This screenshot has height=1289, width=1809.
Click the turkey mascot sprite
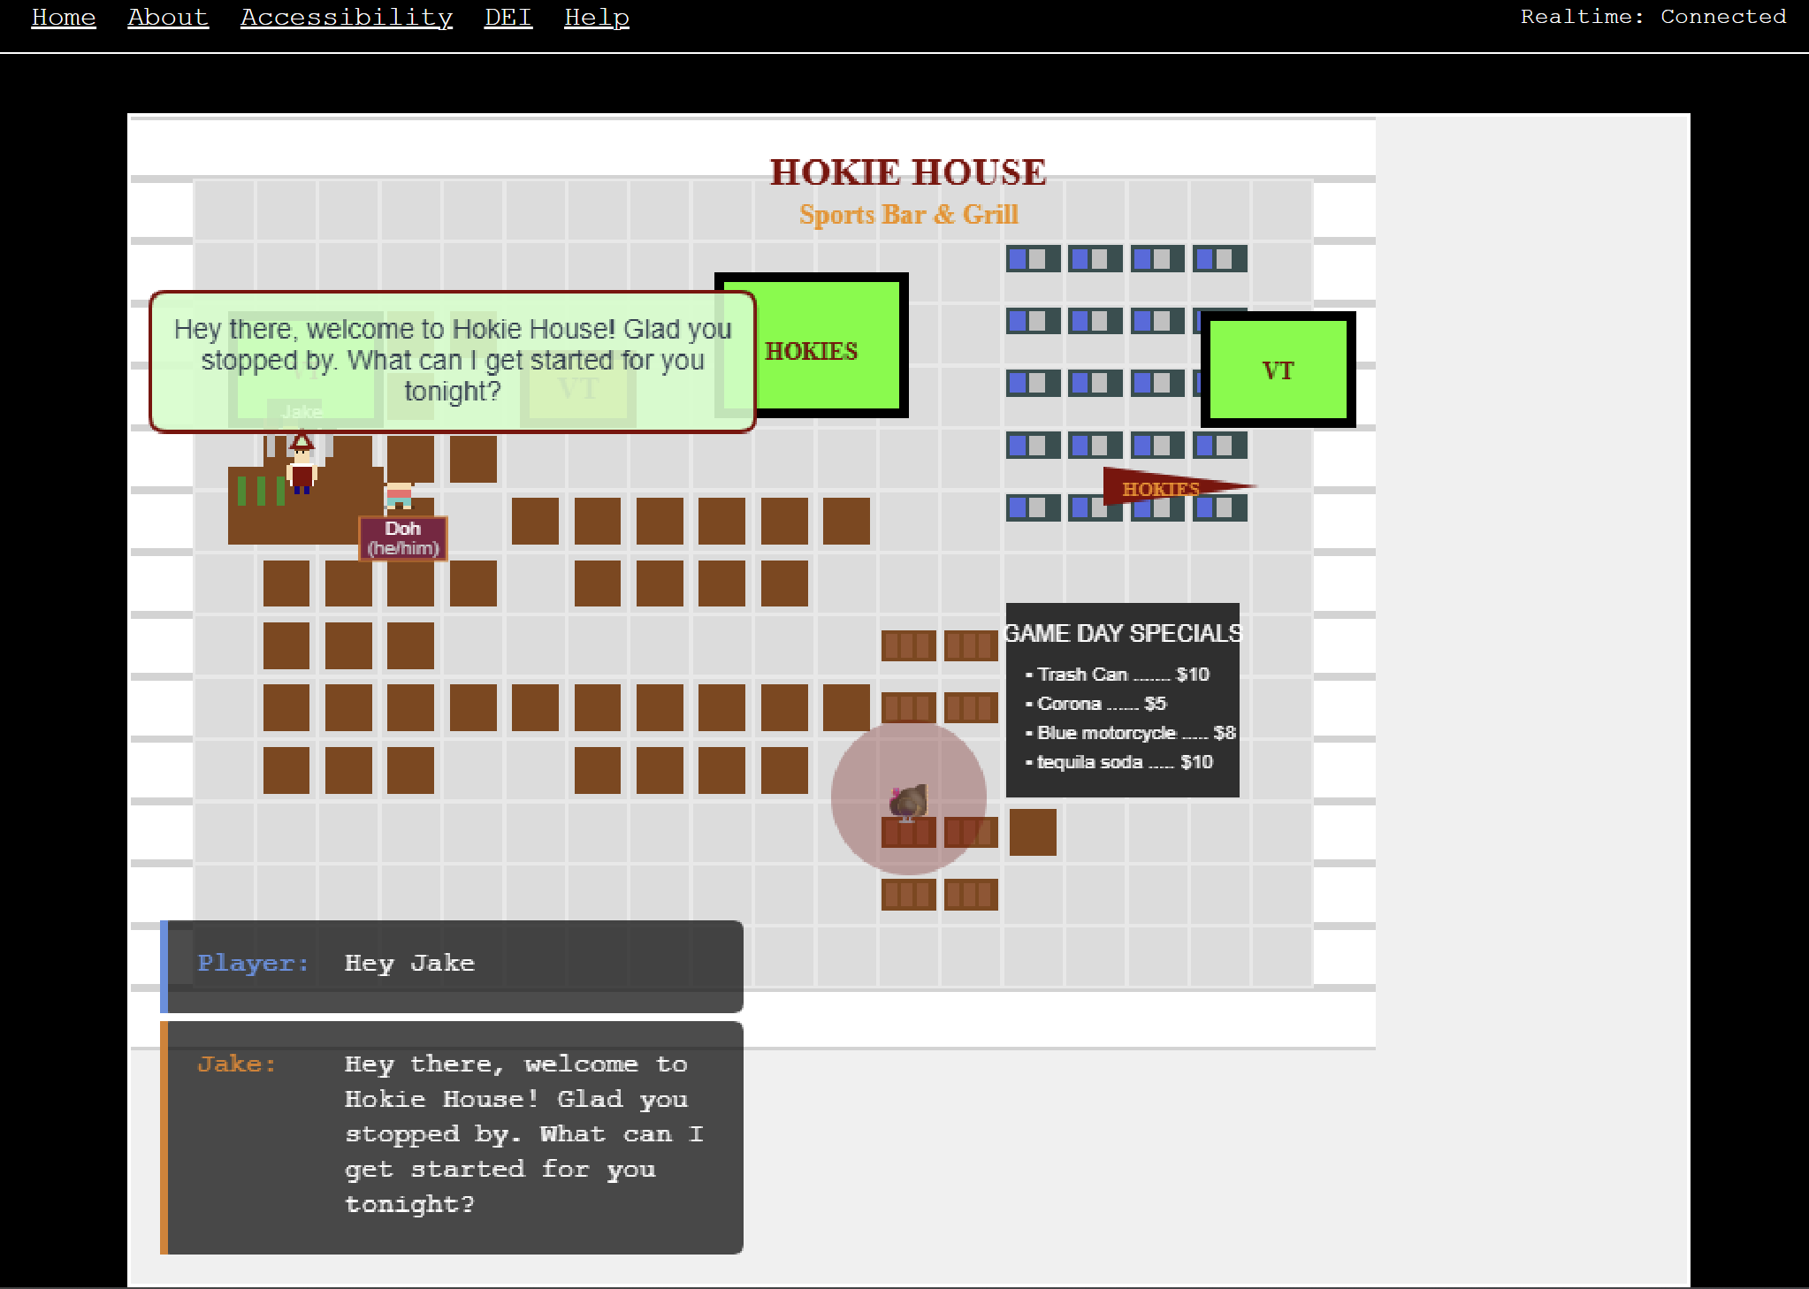pyautogui.click(x=908, y=801)
